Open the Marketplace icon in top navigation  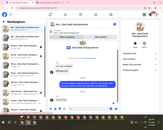[96, 15]
